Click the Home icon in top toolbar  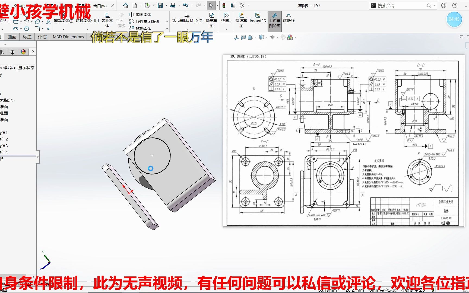(x=125, y=5)
